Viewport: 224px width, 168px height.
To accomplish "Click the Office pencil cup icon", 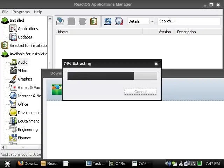I will coord(13,104).
